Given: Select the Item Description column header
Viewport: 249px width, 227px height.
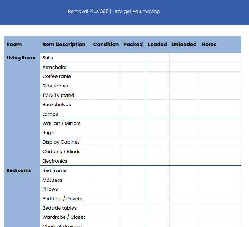Looking at the screenshot, I should pos(64,45).
